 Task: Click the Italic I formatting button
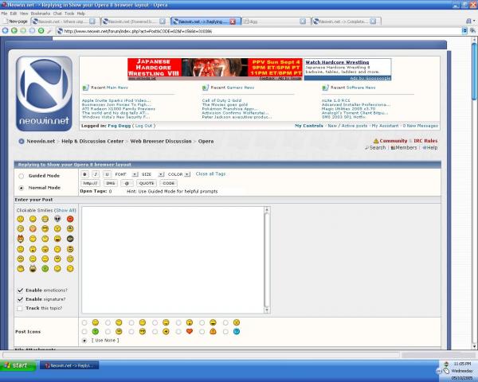click(x=96, y=174)
